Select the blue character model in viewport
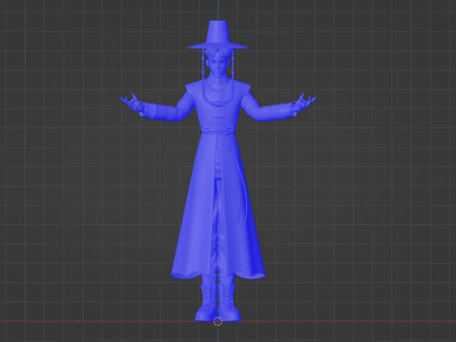Image resolution: width=456 pixels, height=342 pixels. [218, 171]
